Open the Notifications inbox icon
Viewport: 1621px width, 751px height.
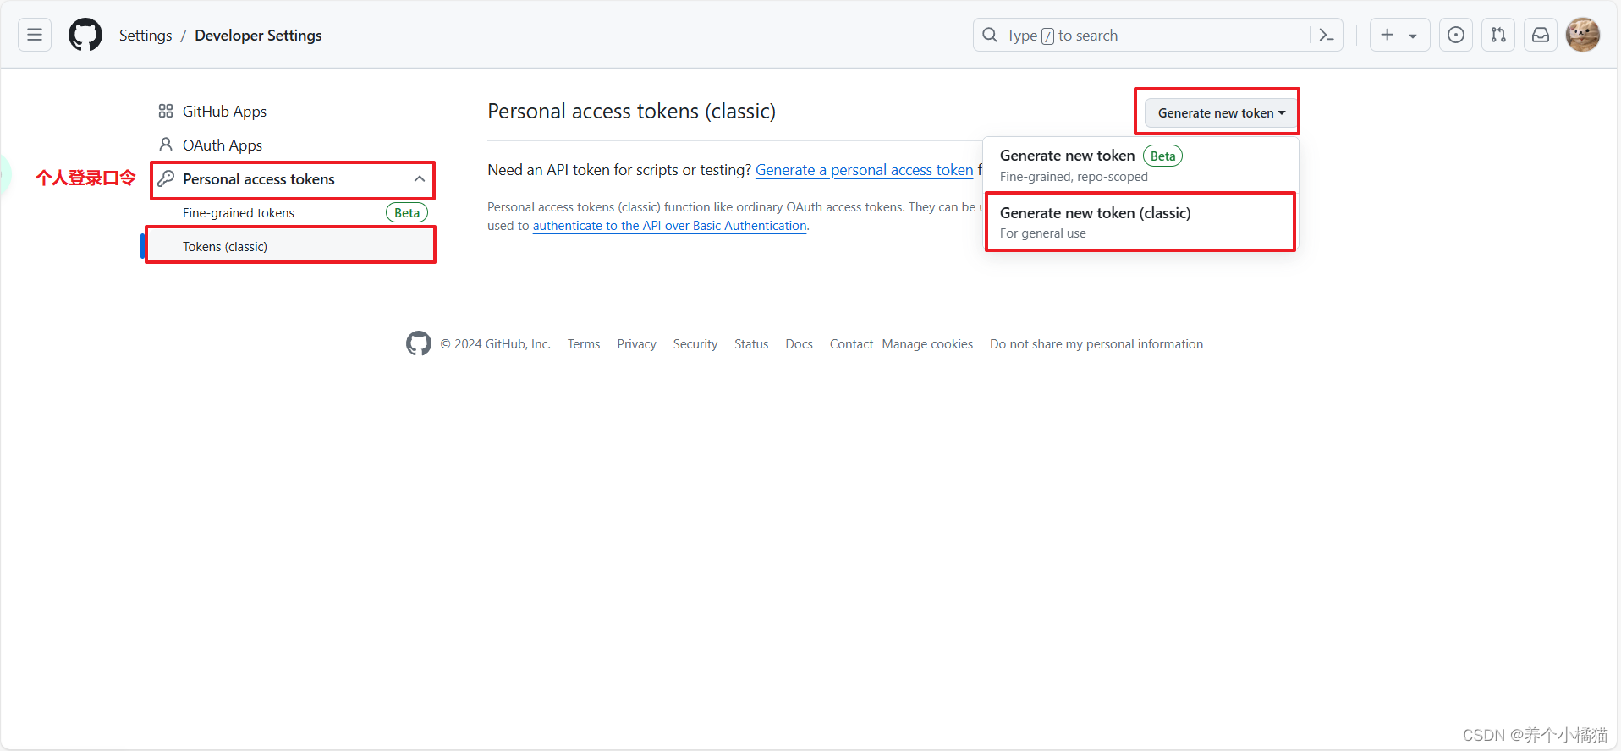pyautogui.click(x=1541, y=35)
